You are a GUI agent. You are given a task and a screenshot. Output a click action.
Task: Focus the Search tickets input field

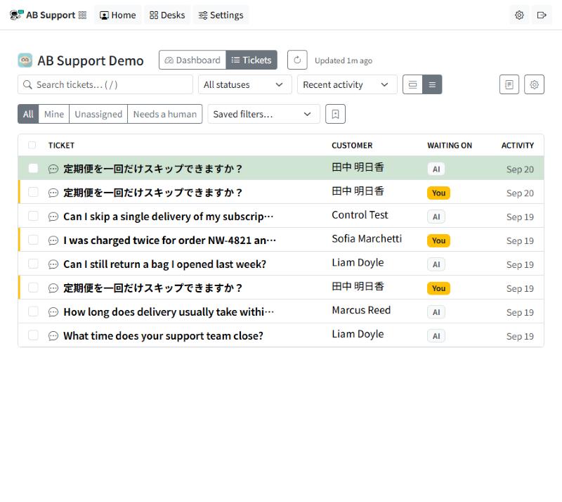pyautogui.click(x=105, y=84)
